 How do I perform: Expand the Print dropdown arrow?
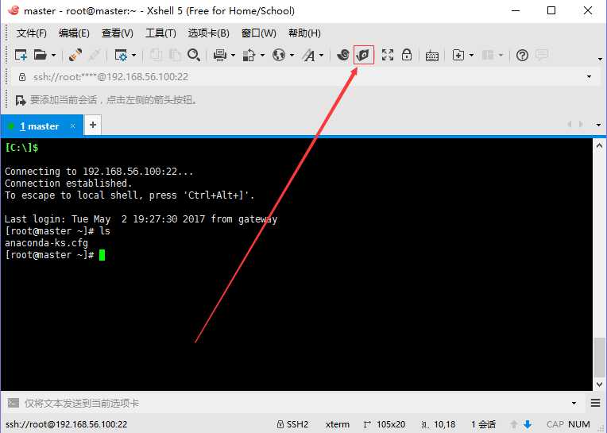233,56
